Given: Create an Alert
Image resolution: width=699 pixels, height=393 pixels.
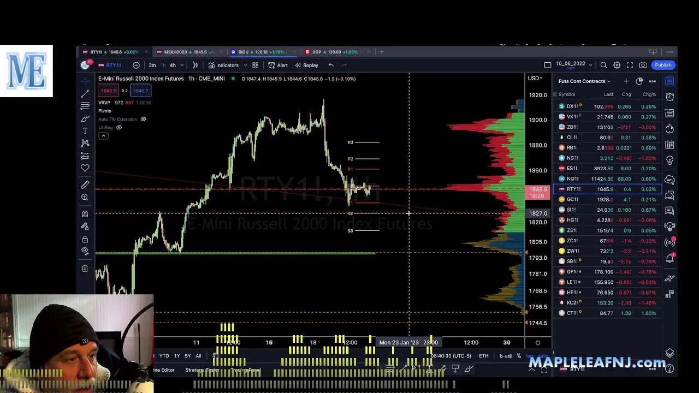Looking at the screenshot, I should click(278, 65).
